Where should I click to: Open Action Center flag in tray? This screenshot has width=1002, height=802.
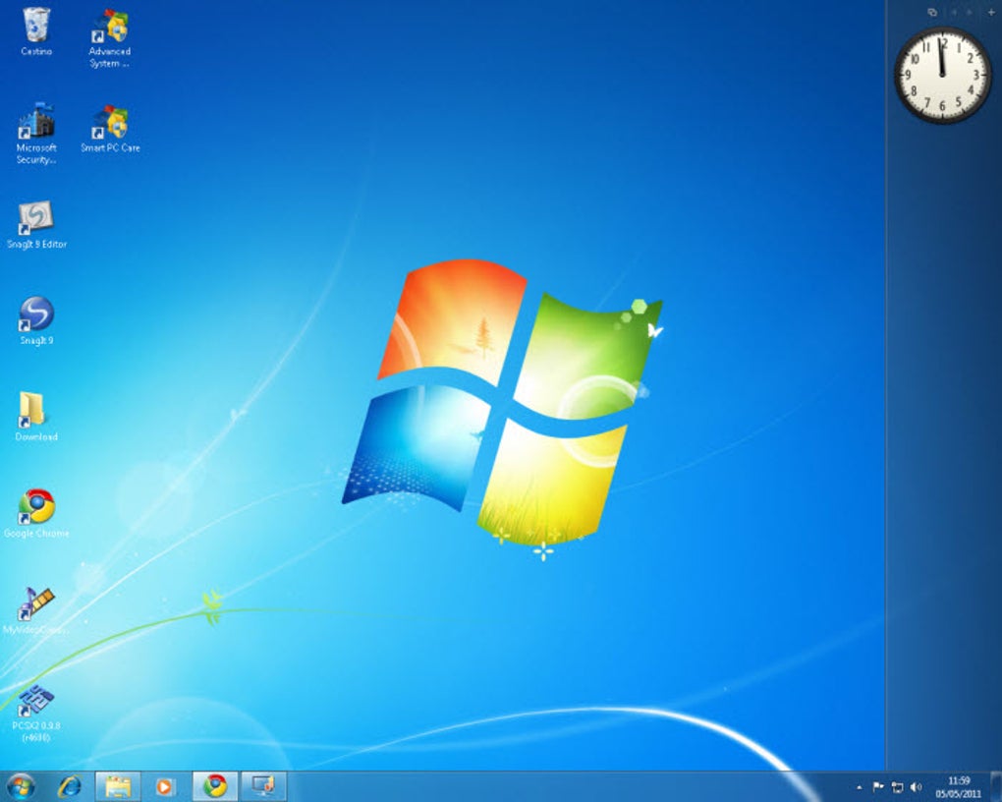878,787
